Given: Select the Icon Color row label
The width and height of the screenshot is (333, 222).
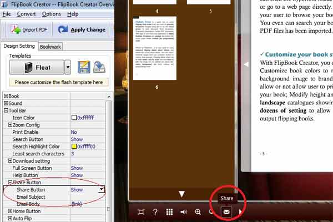Looking at the screenshot, I should point(23,118).
